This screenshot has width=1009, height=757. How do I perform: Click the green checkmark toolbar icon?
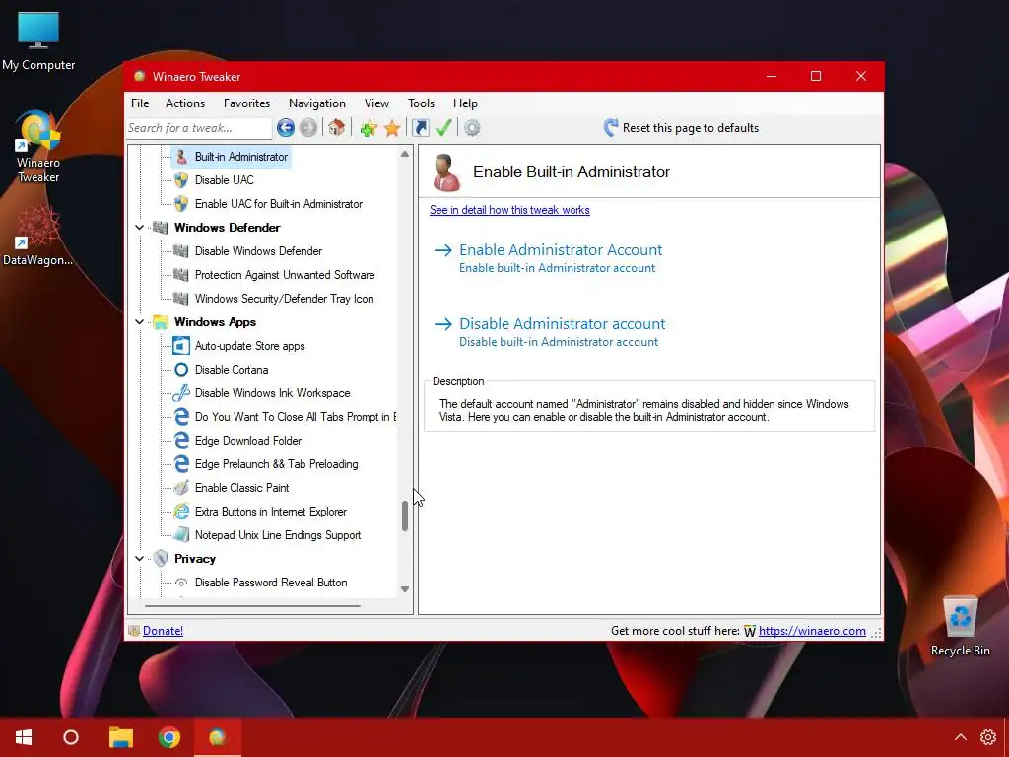click(x=443, y=128)
